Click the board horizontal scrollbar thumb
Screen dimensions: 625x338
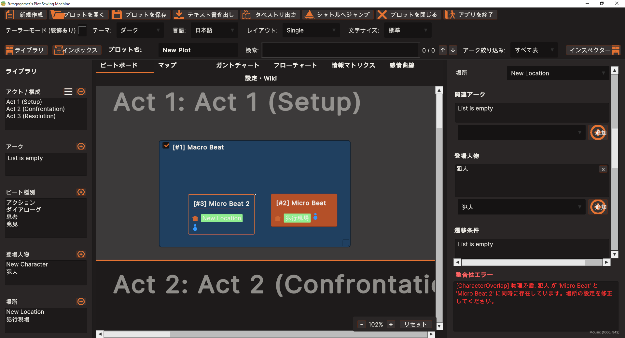point(137,334)
